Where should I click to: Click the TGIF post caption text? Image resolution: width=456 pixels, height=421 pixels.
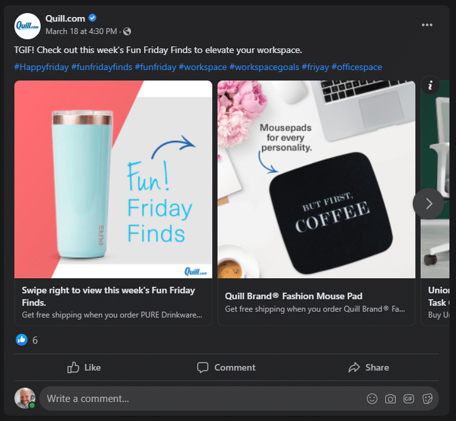(x=158, y=50)
